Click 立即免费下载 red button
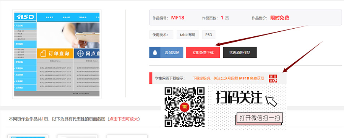The height and width of the screenshot is (138, 344). coord(203,53)
